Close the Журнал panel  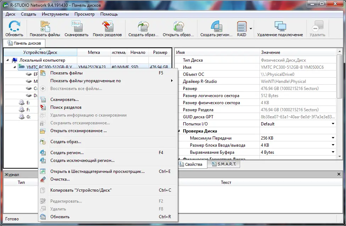coord(339,174)
